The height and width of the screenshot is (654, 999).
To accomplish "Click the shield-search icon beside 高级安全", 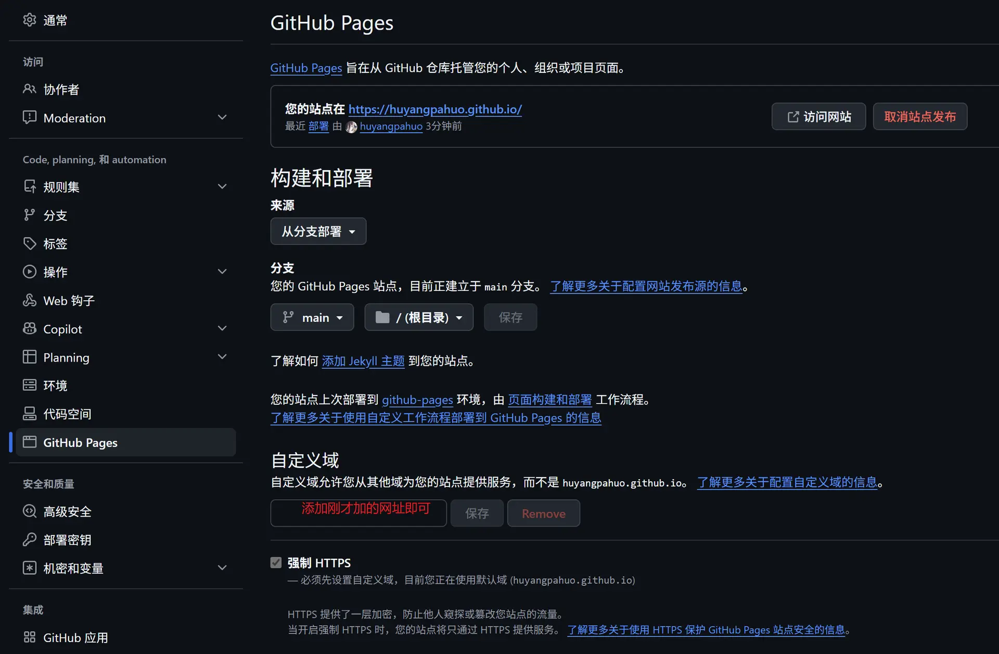I will point(30,511).
